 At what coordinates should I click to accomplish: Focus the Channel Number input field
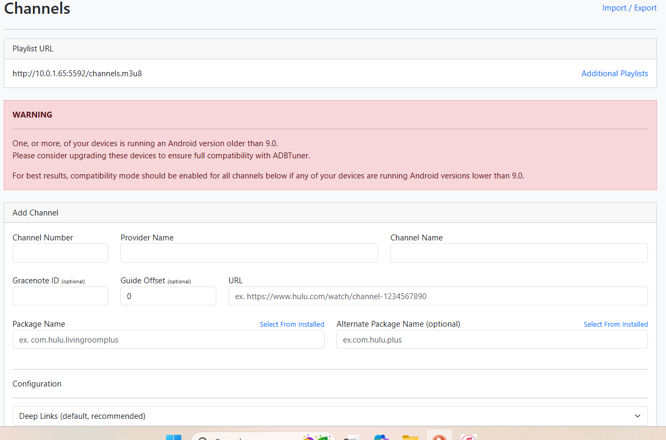point(60,253)
